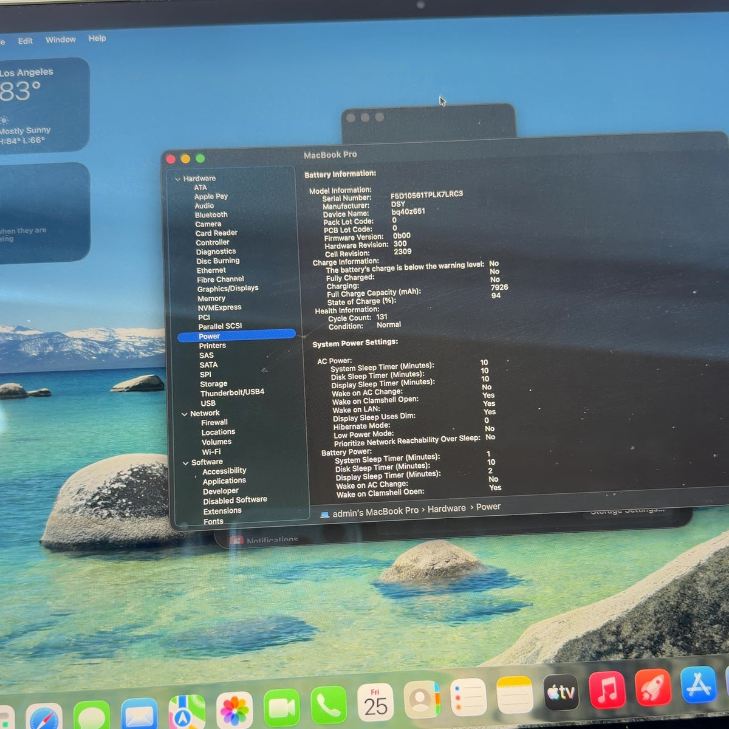Click serial number F5D10561TPLK7LRC3
Viewport: 729px width, 729px height.
[426, 195]
